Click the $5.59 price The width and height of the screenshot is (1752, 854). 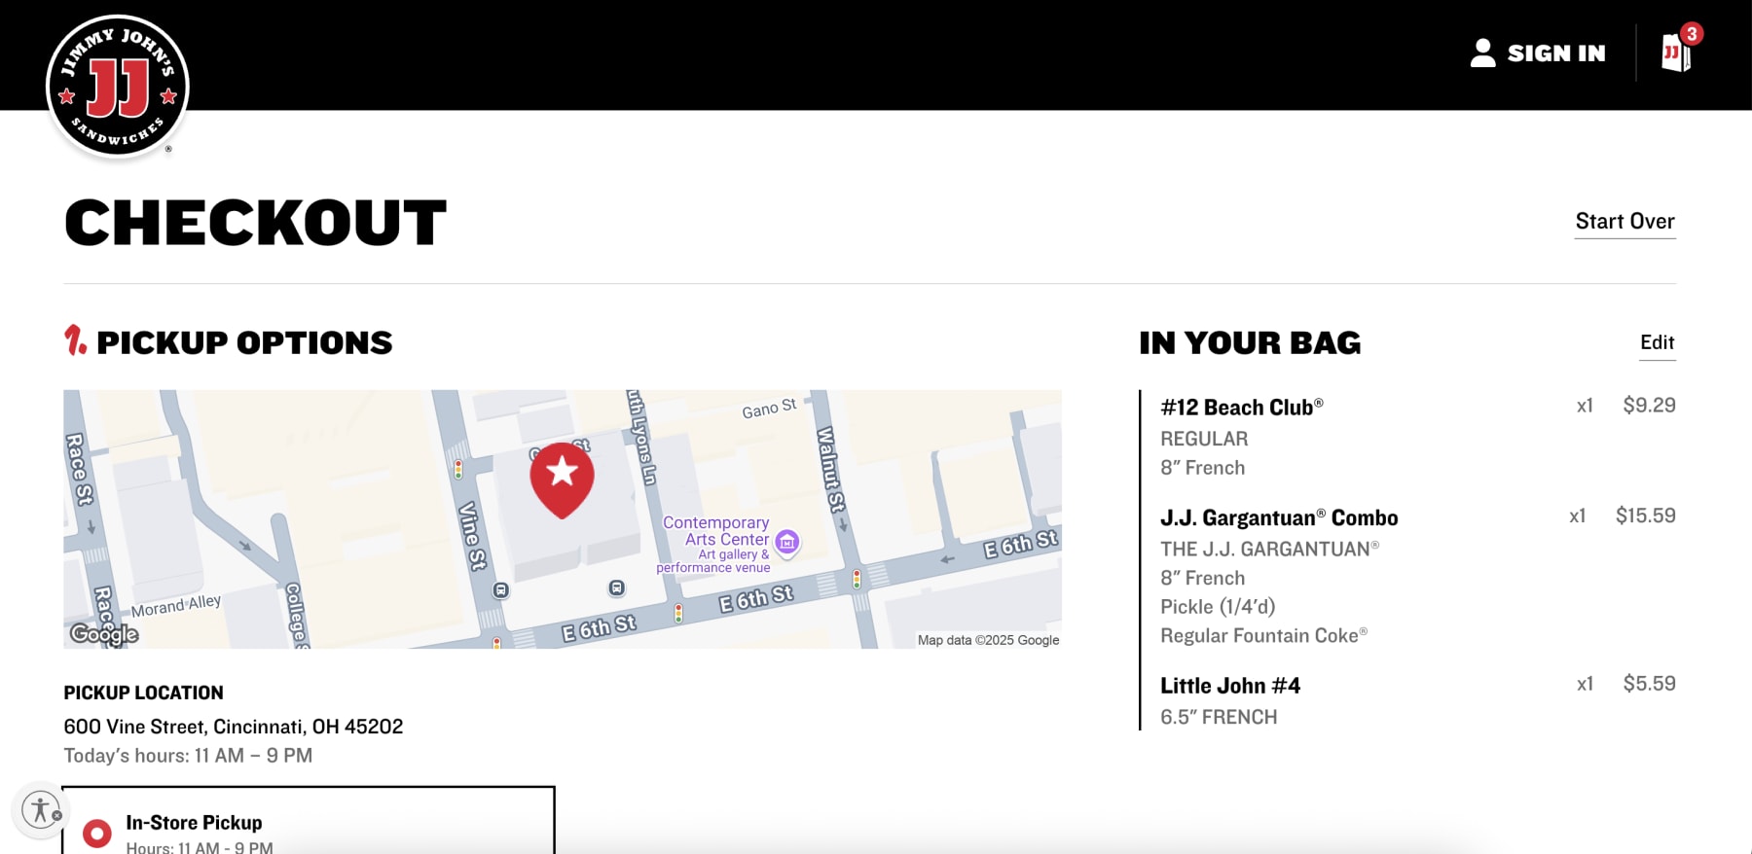1649,684
